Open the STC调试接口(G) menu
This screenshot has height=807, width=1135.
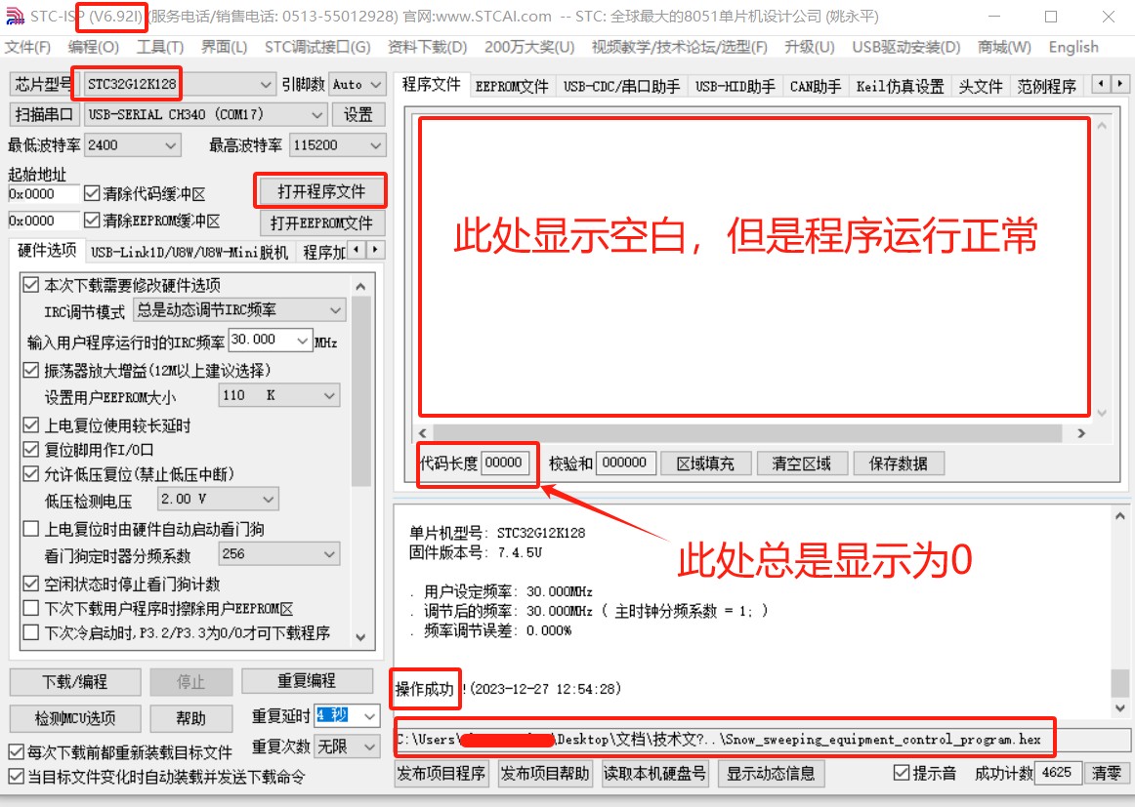point(317,47)
